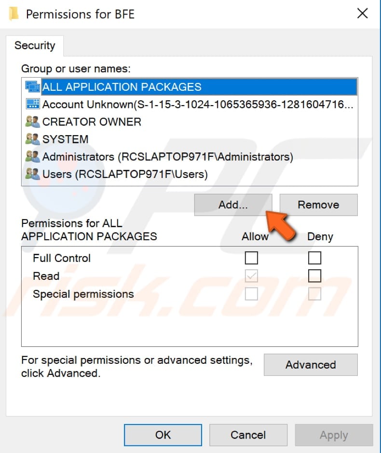Confirm changes with the OK button

[163, 435]
